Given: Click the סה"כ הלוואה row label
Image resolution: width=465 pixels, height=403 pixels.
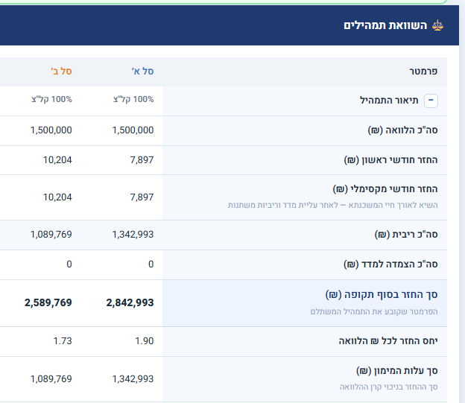Looking at the screenshot, I should [x=402, y=130].
